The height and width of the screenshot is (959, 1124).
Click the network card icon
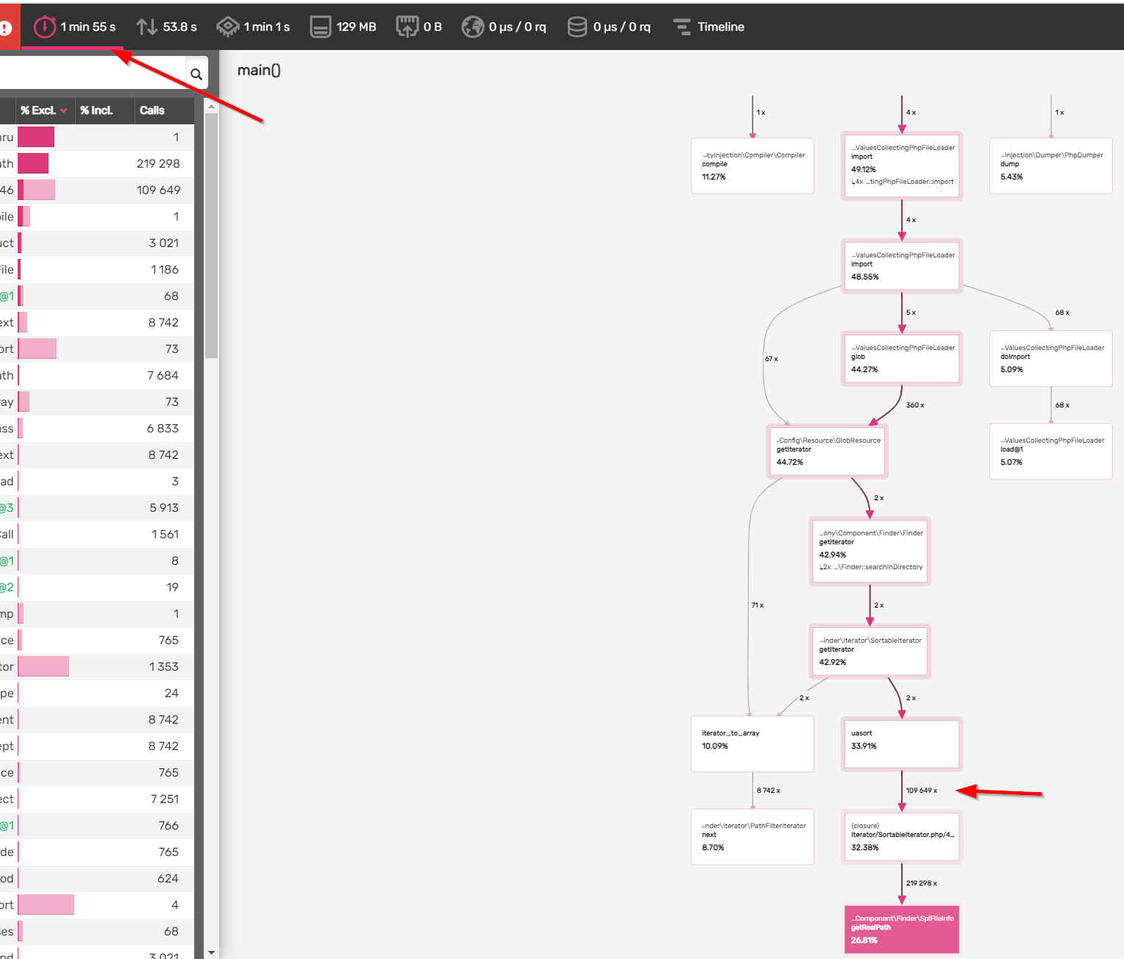point(407,27)
